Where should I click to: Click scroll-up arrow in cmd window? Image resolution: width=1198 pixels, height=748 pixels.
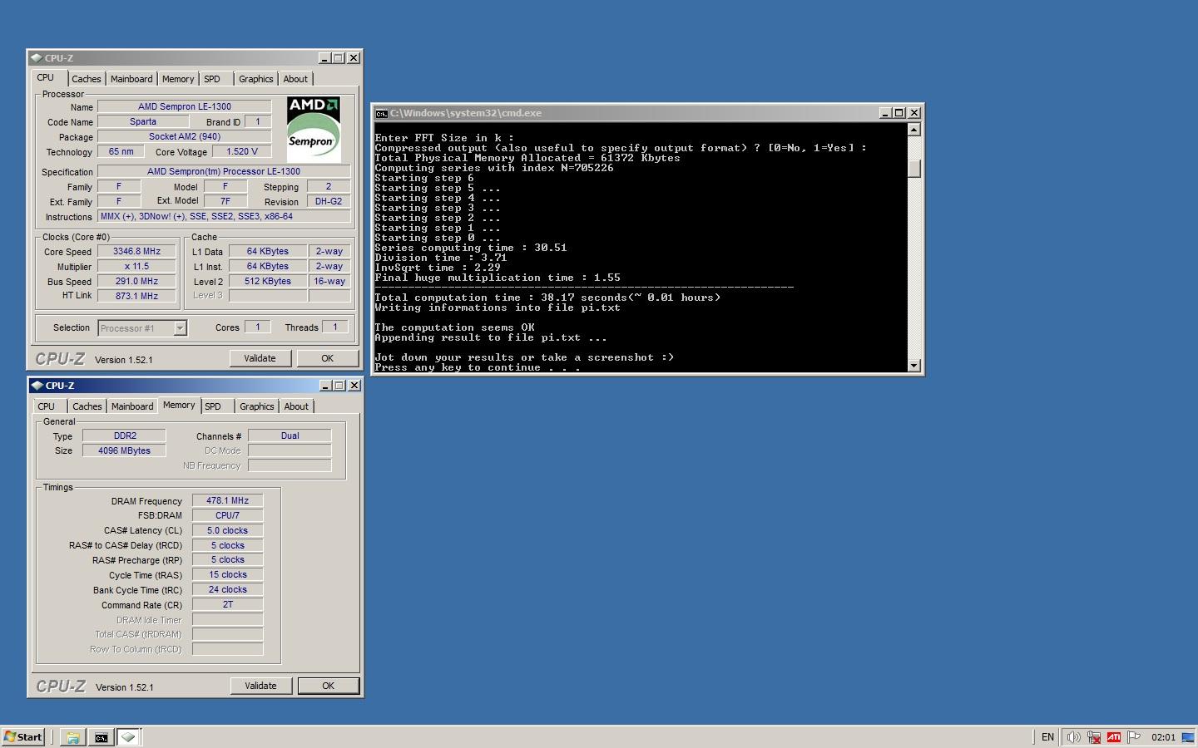point(914,130)
